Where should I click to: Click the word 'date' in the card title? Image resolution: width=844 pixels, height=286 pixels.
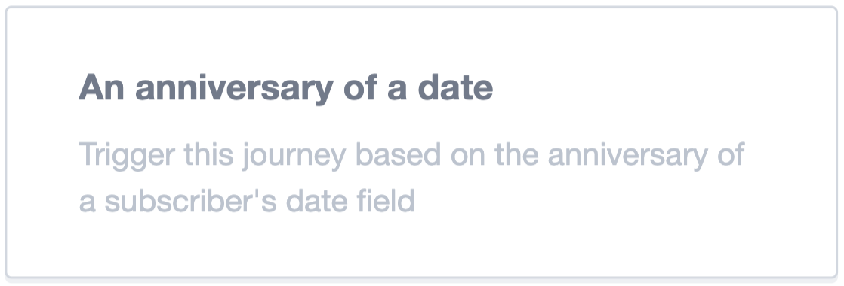point(455,87)
